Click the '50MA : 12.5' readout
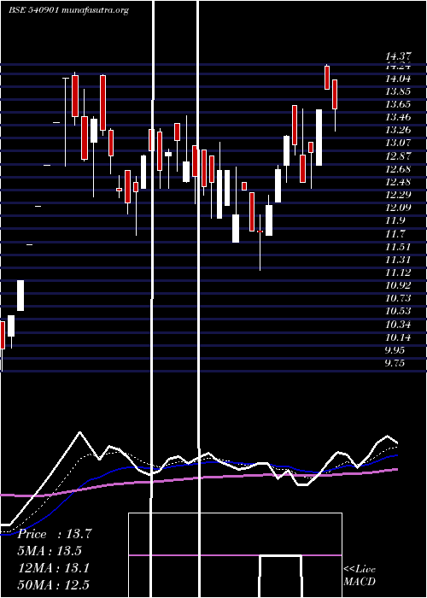Viewport: 427px width, 598px height. pos(54,585)
